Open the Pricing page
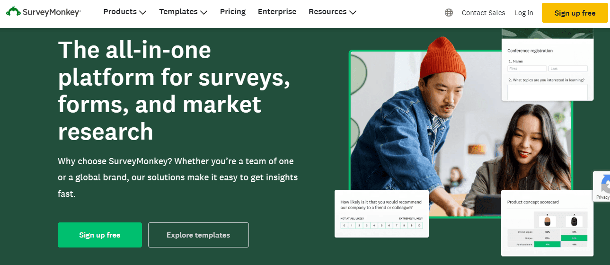The height and width of the screenshot is (265, 610). click(x=233, y=12)
